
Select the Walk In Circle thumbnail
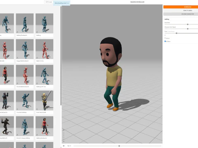tap(45, 49)
